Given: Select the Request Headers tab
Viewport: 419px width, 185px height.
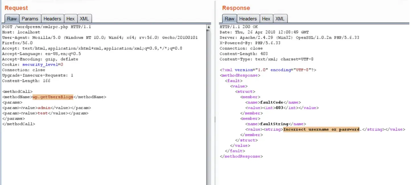Looking at the screenshot, I should (52, 19).
